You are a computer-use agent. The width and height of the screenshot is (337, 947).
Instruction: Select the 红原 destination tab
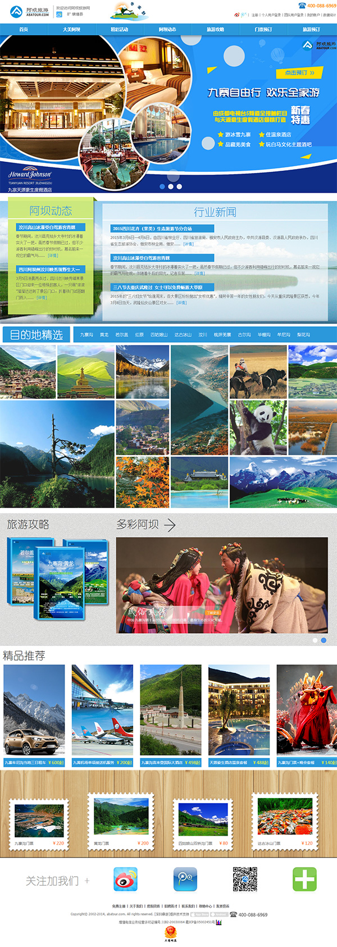(x=140, y=335)
